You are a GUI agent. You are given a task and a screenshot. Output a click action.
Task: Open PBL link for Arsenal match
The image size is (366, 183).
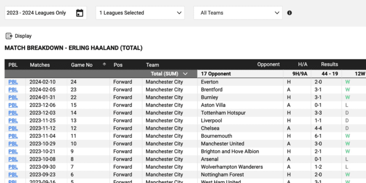click(13, 159)
